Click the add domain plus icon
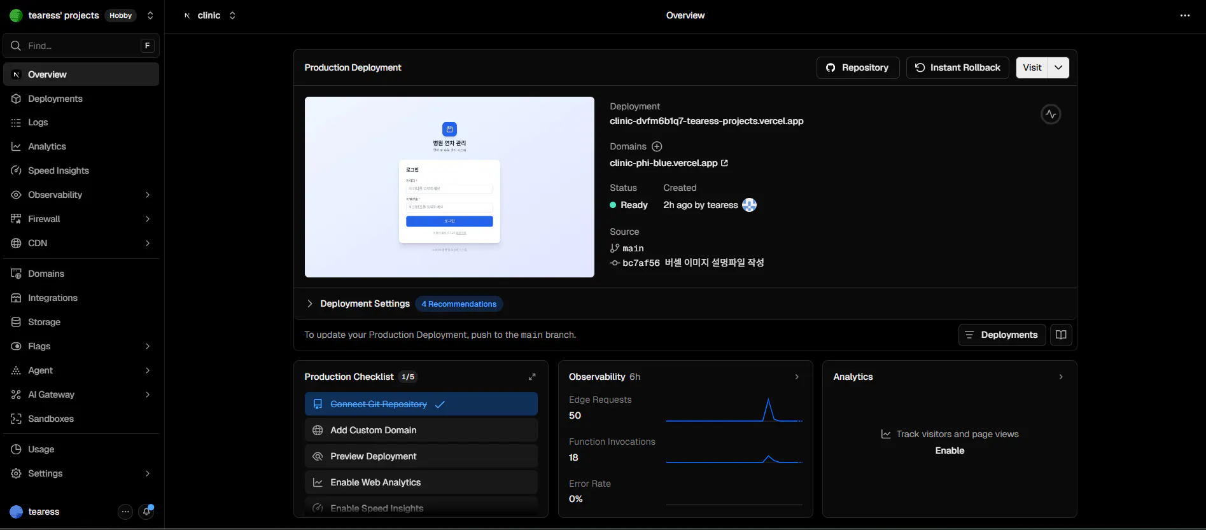Image resolution: width=1206 pixels, height=530 pixels. (657, 146)
